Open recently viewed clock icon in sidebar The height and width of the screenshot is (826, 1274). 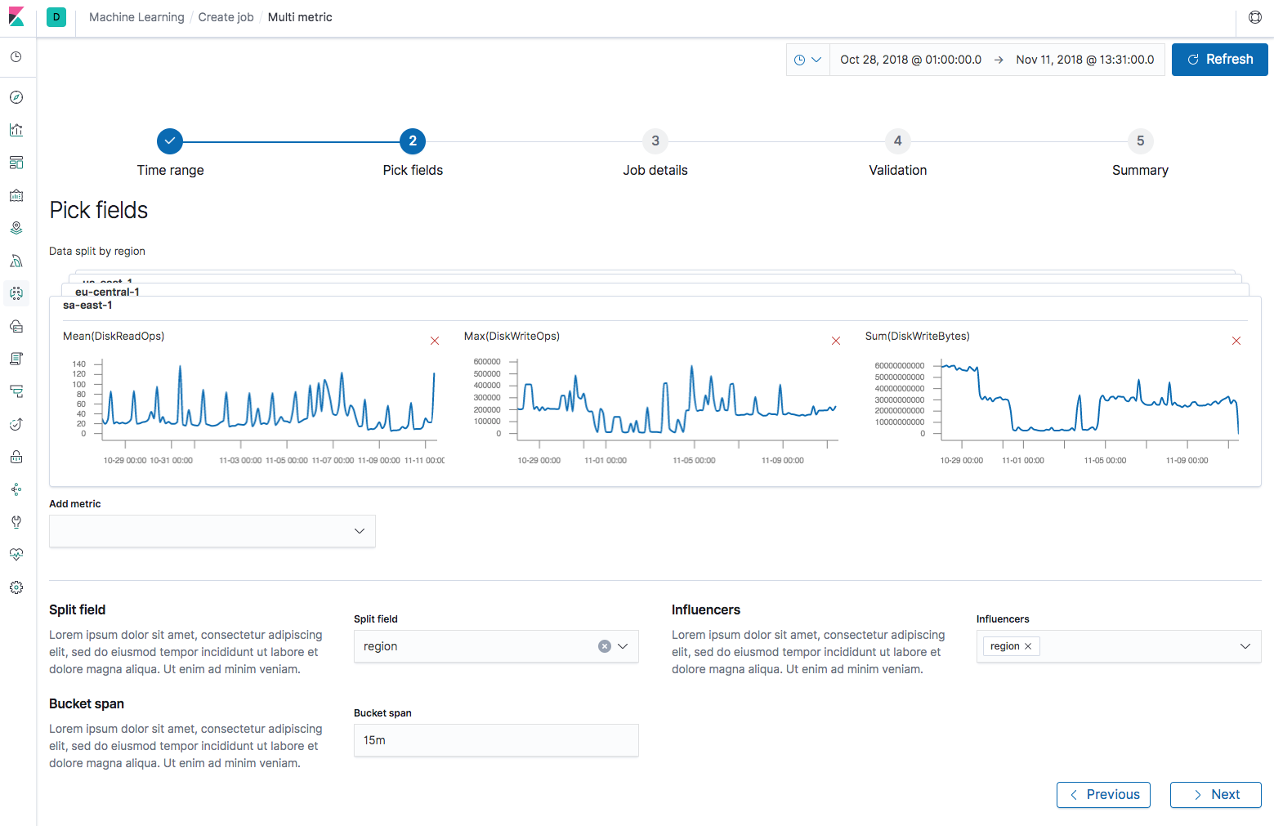[x=16, y=57]
